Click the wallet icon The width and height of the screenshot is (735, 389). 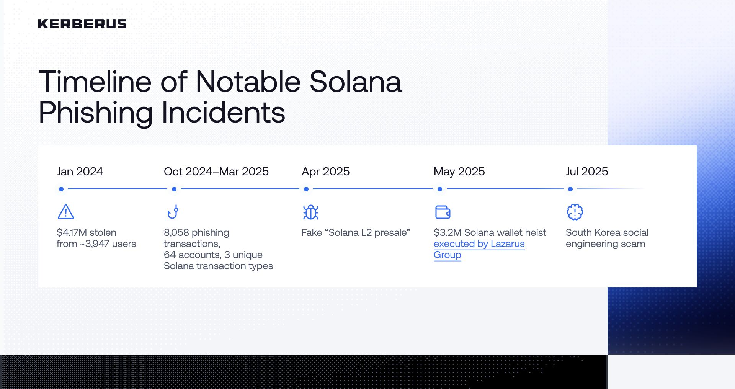(443, 212)
